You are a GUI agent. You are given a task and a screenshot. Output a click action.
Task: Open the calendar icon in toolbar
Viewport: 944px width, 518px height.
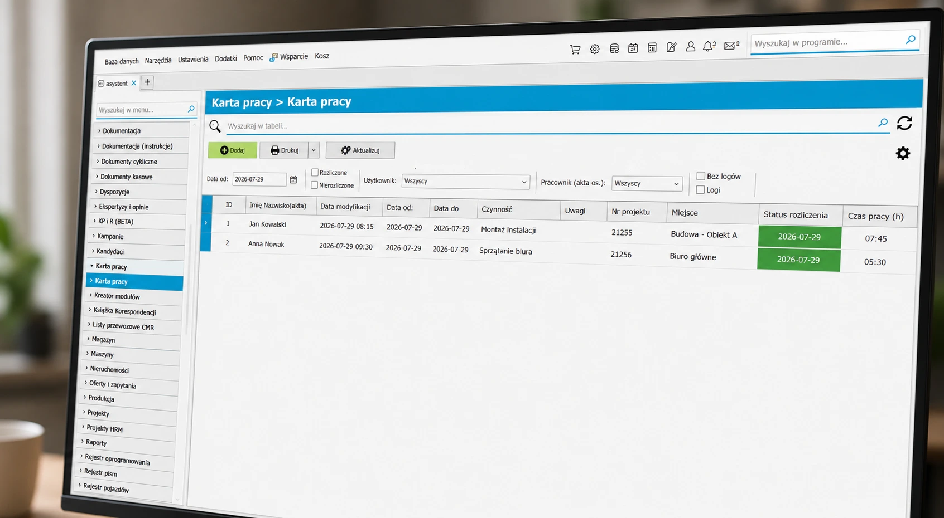(x=633, y=48)
